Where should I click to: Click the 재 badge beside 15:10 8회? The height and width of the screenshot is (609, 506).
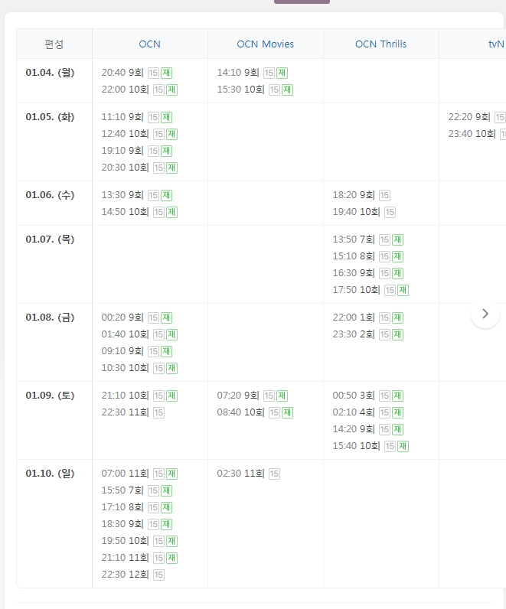(x=397, y=256)
